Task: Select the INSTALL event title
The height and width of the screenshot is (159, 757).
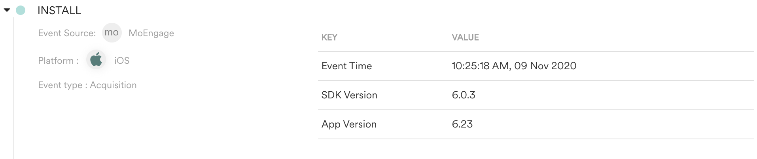Action: pos(59,11)
